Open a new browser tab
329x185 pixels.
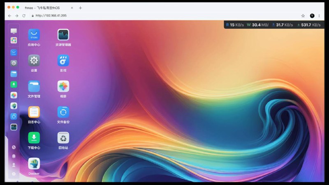tap(80, 8)
